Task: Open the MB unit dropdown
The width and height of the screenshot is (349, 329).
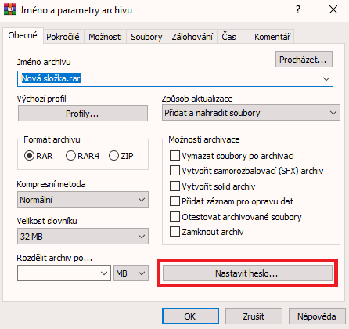Action: (x=131, y=273)
